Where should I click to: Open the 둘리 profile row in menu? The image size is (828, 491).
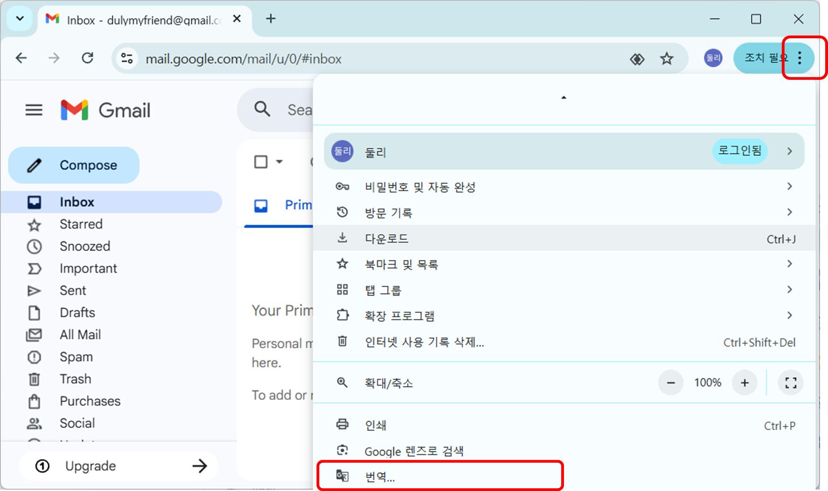[x=564, y=151]
